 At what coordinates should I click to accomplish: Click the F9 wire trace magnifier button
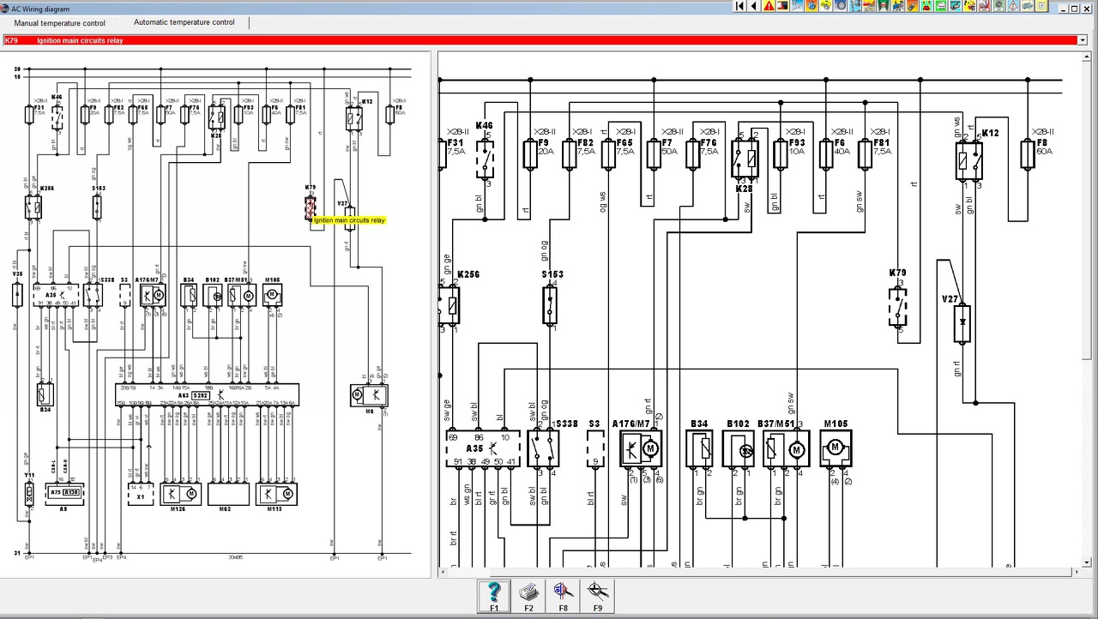click(x=597, y=596)
